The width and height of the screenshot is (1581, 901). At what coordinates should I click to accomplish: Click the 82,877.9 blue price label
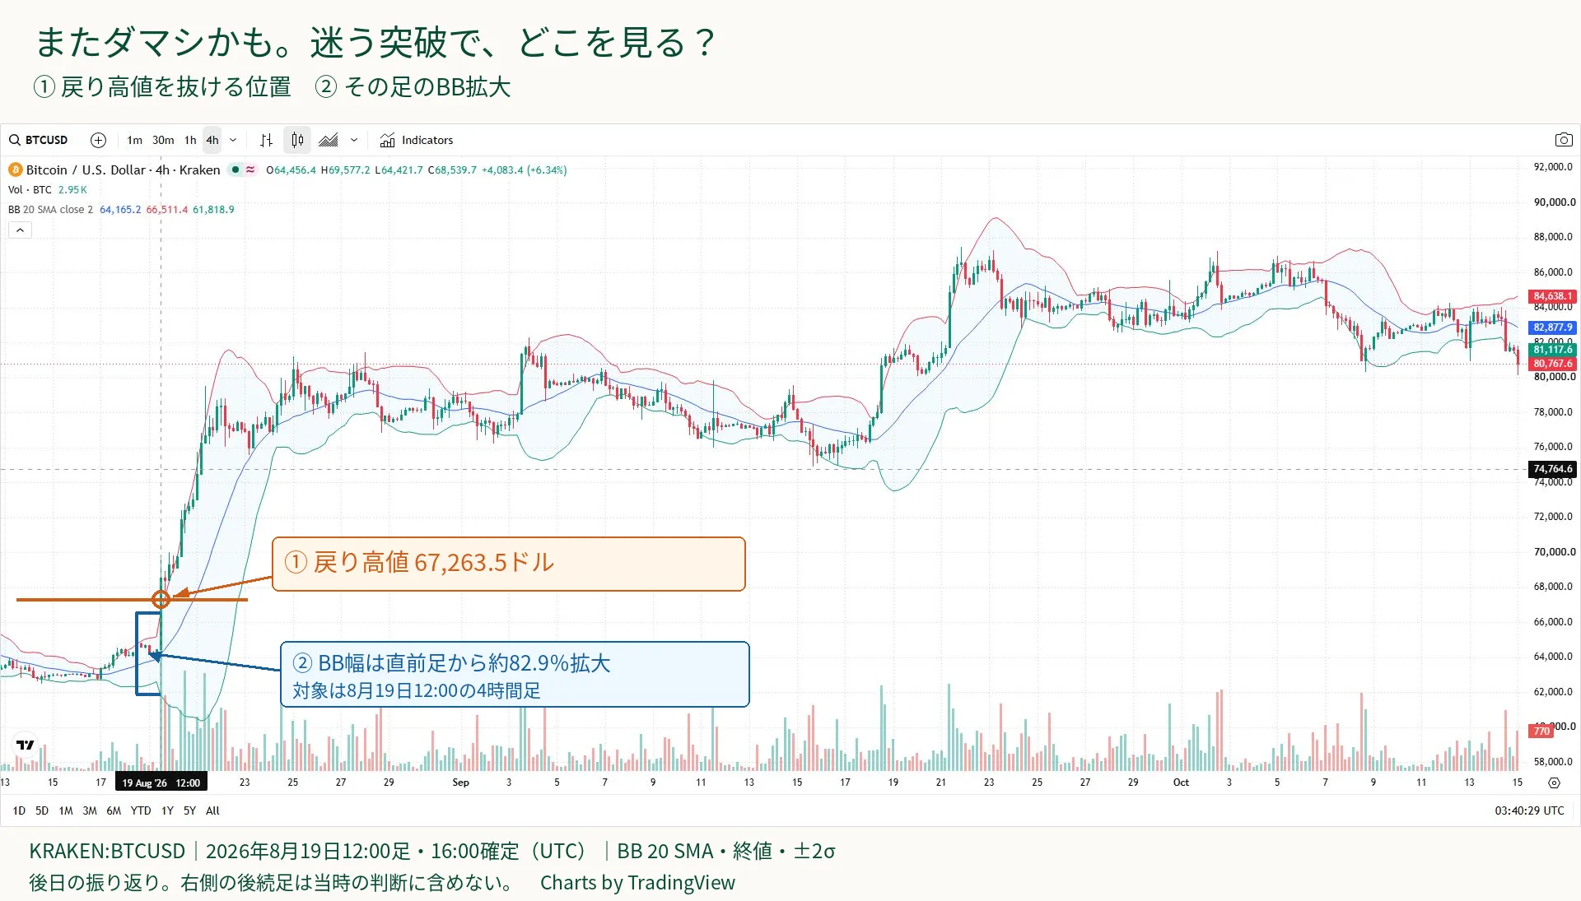(x=1552, y=327)
